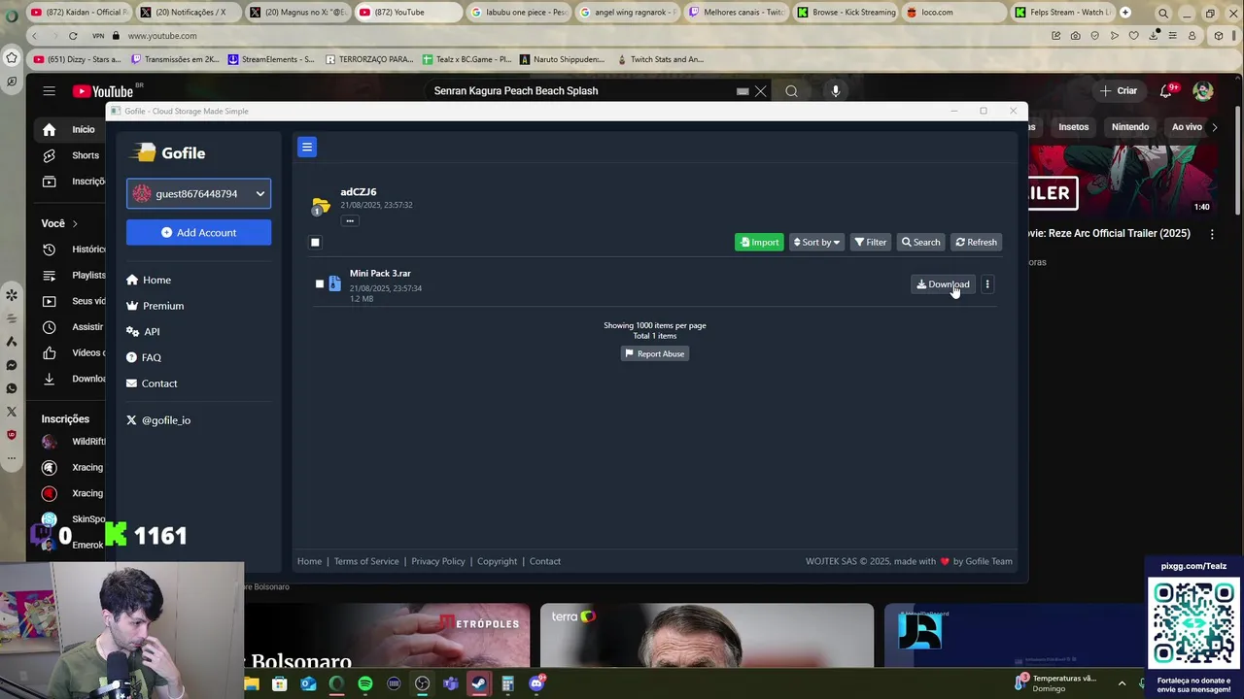Click the browser download icon in the address bar area
The image size is (1244, 699).
(x=1154, y=36)
